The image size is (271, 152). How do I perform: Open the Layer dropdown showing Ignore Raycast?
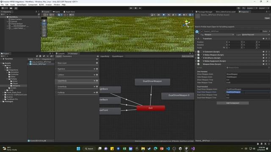pyautogui.click(x=256, y=35)
